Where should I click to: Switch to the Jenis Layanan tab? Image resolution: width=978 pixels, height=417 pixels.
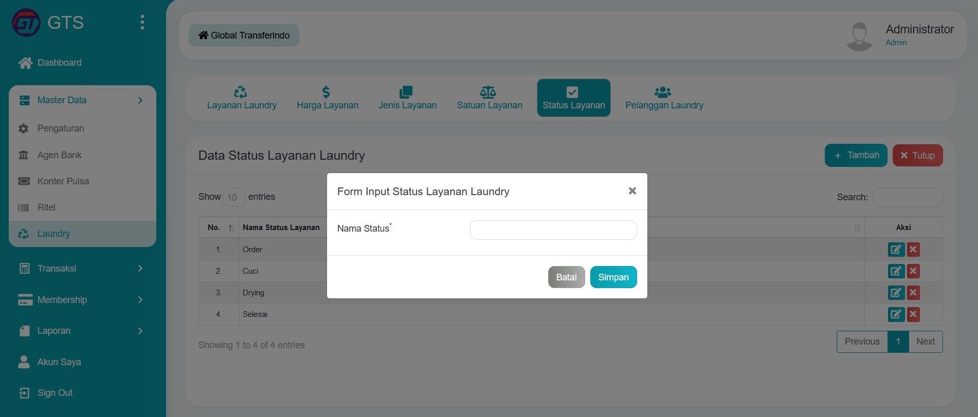coord(408,98)
